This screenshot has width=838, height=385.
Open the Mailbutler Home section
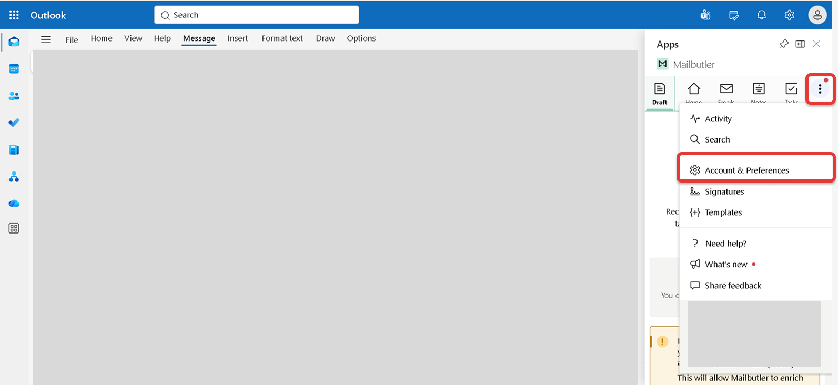(694, 93)
